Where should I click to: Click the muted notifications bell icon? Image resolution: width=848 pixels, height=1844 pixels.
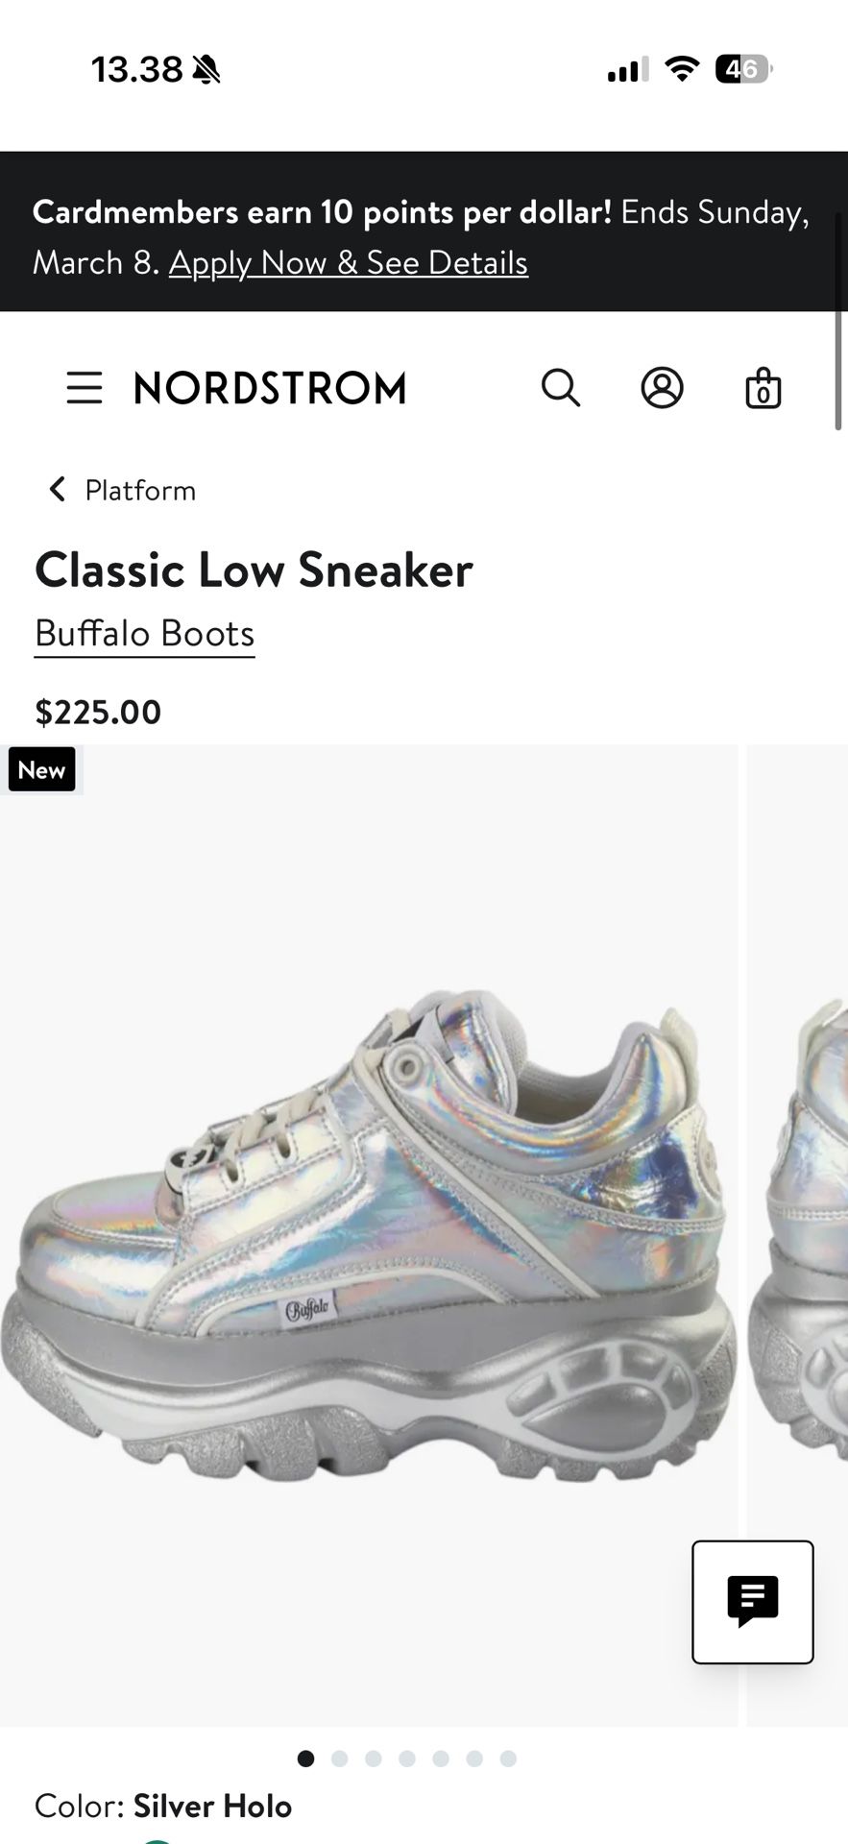click(205, 69)
